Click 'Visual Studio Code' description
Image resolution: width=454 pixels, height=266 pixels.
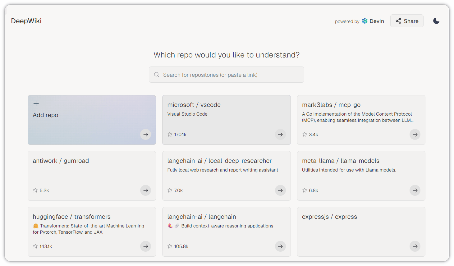point(187,114)
